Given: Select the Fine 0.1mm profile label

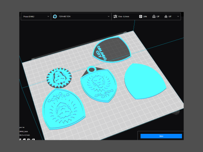Looking at the screenshot, I should pos(123,16).
